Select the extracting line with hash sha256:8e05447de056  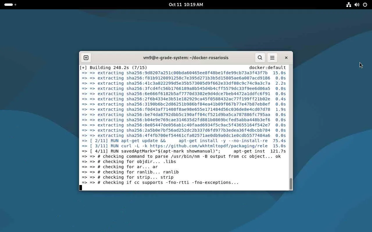184,125
